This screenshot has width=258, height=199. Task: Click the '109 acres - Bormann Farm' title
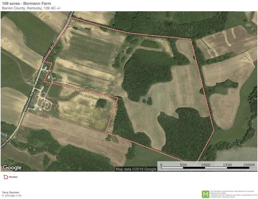(27, 3)
